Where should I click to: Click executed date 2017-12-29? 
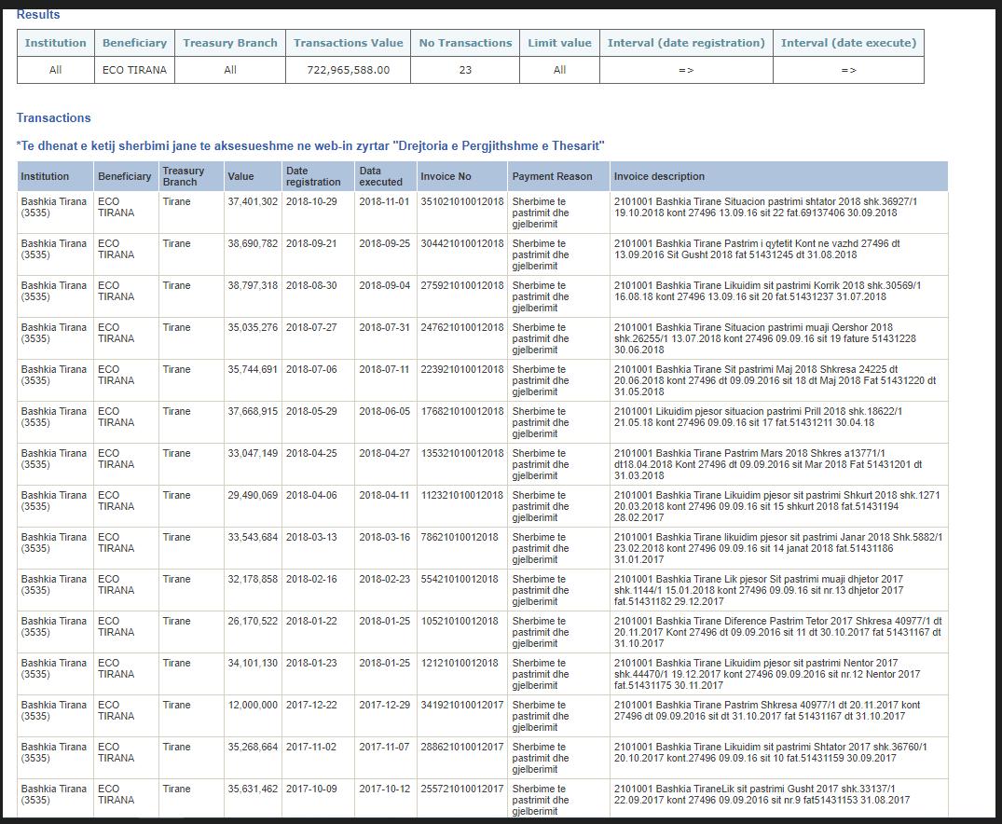tap(384, 705)
